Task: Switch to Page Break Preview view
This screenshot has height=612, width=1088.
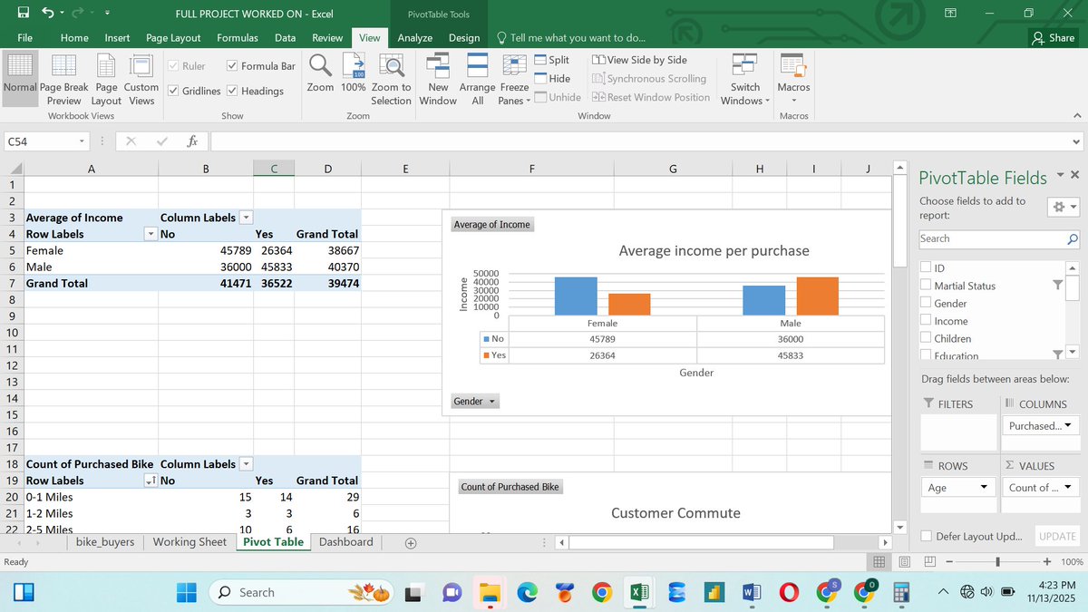Action: coord(63,78)
